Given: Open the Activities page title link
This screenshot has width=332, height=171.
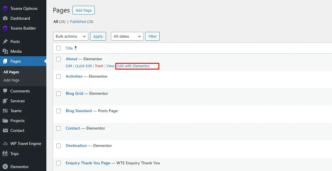Looking at the screenshot, I should (x=74, y=76).
